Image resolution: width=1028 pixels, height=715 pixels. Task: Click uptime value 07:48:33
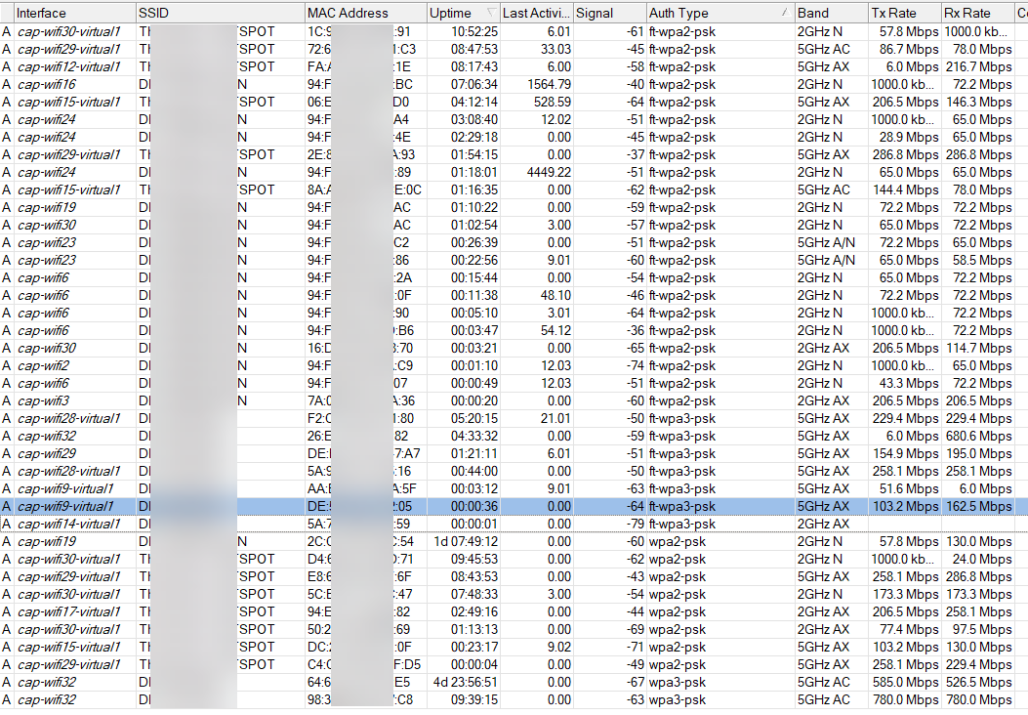(474, 594)
